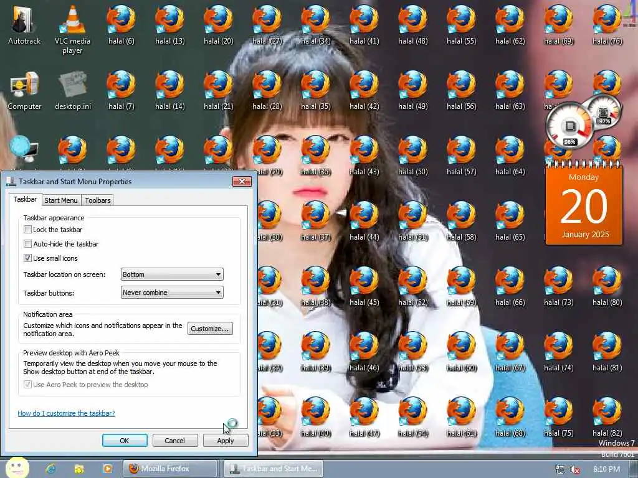Select the halal (68) Firefox shortcut
Viewport: 638px width, 478px height.
click(510, 418)
